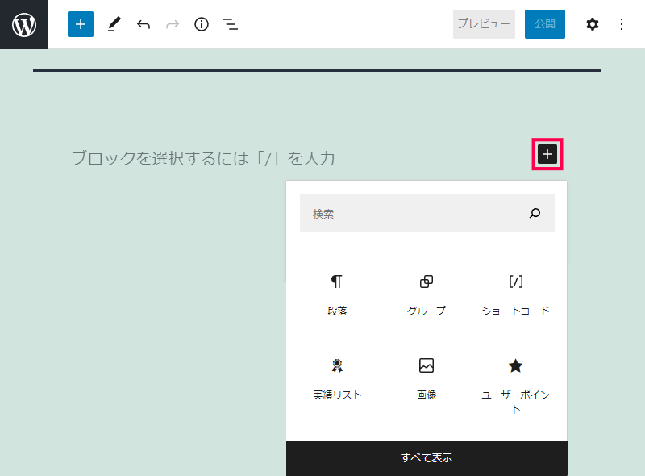This screenshot has height=476, width=645.
Task: Click the black inline add block button
Action: (x=547, y=154)
